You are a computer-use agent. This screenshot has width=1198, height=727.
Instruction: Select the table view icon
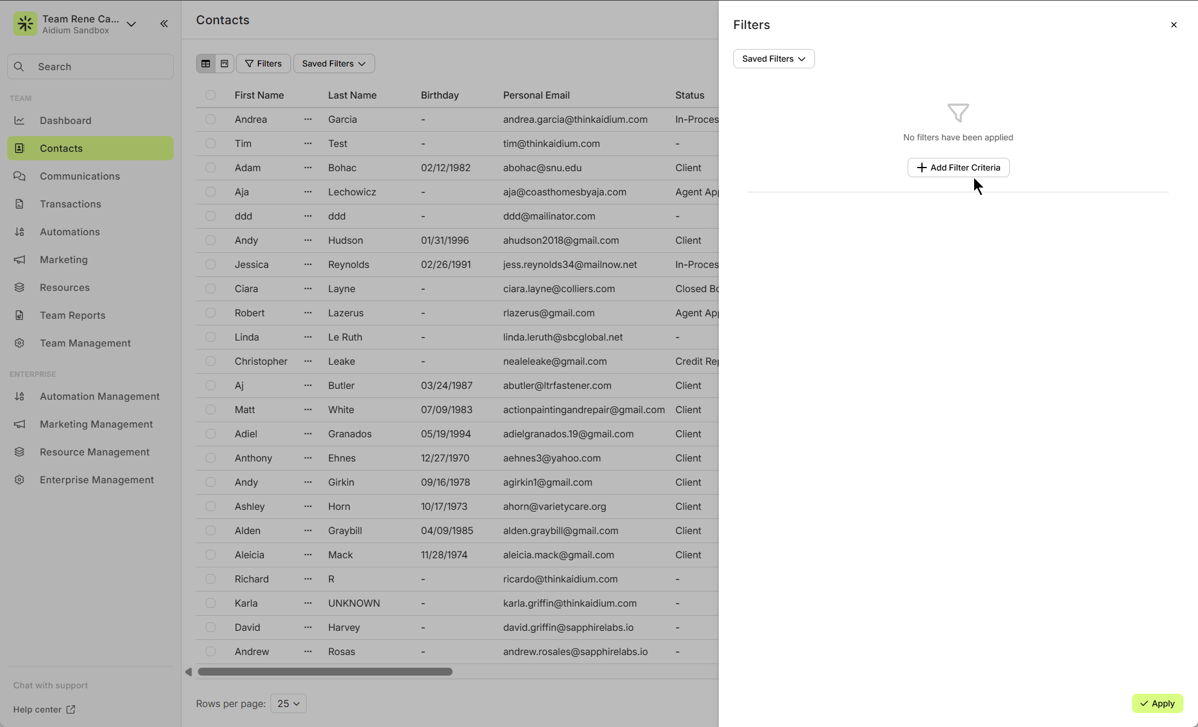(206, 63)
